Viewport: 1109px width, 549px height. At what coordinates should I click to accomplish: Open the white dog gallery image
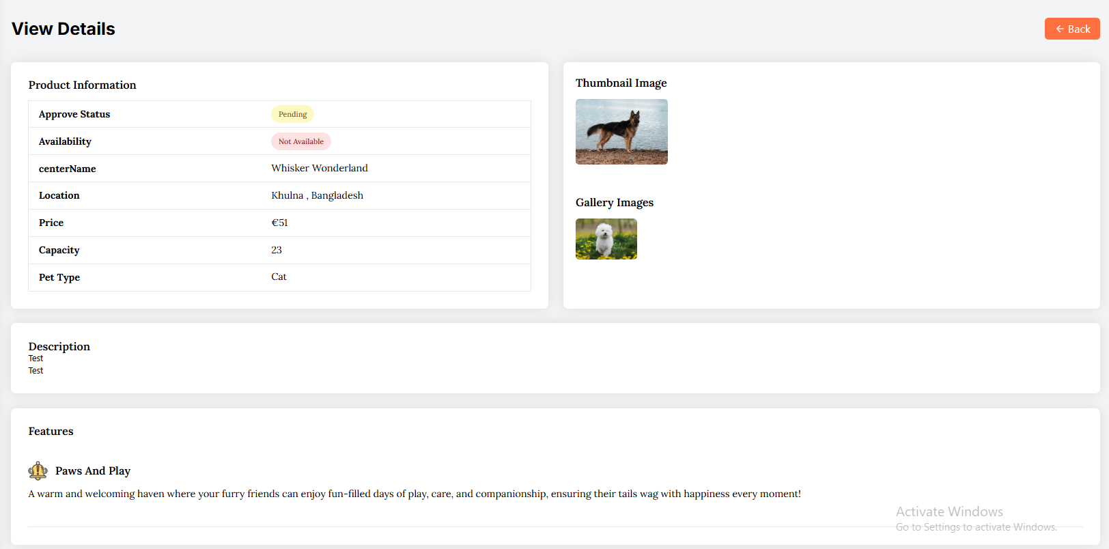point(606,239)
